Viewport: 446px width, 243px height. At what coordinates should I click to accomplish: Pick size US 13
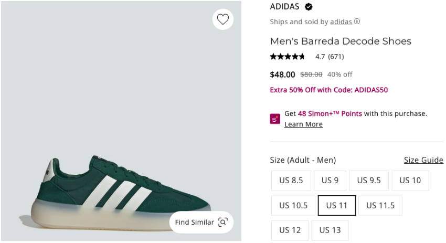(330, 230)
